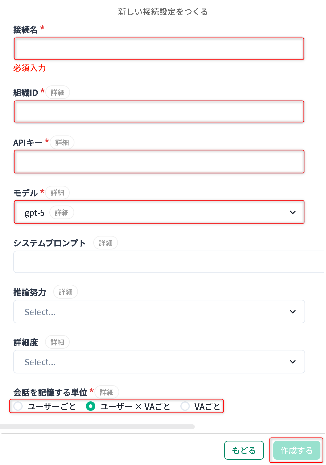
Task: Click the 詳細 badge beside 推論努力
Action: (x=66, y=292)
